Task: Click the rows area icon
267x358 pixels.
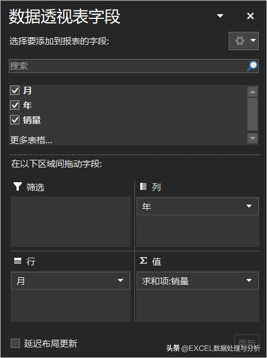Action: (x=18, y=261)
